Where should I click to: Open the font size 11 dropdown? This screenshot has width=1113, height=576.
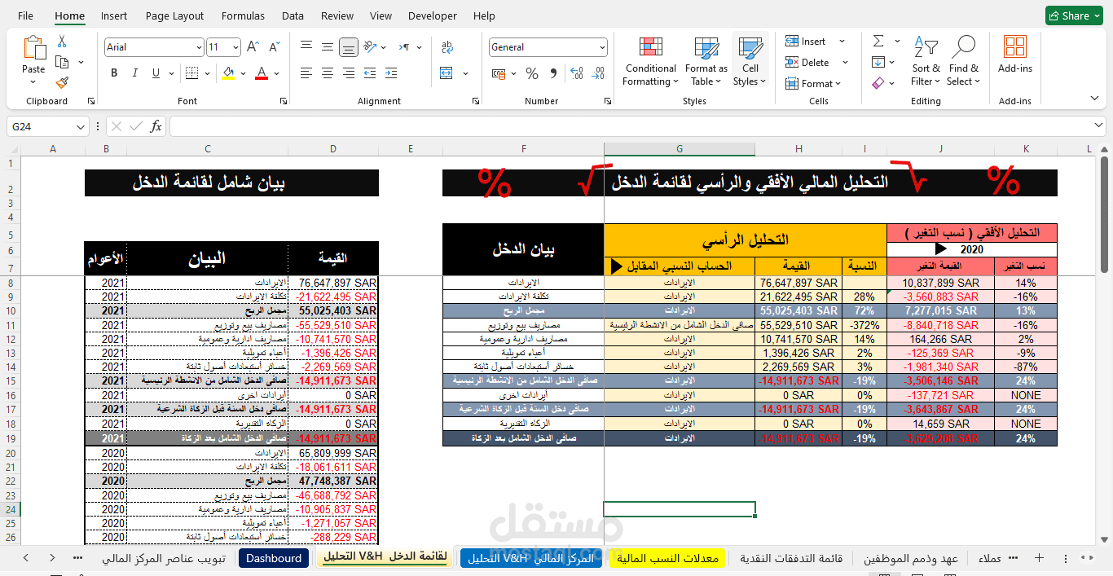(235, 47)
